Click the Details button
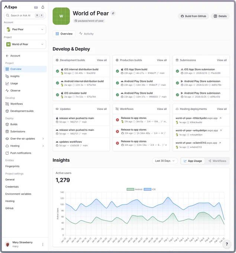236x253 pixels. click(220, 16)
